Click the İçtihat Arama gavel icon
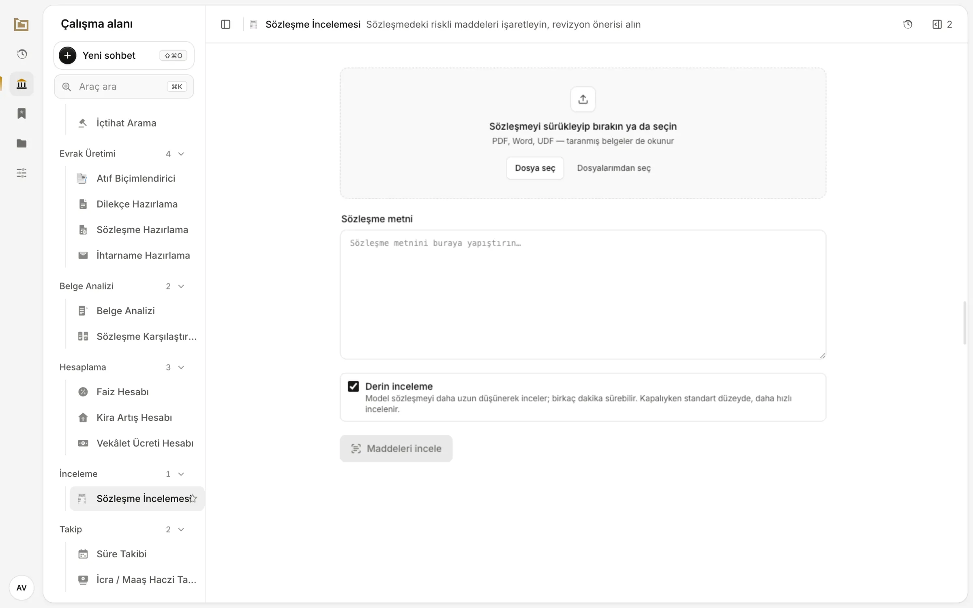 click(83, 123)
